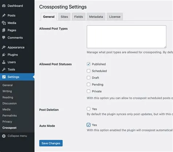Click the Posts pushpin icon
This screenshot has height=152, width=173.
pyautogui.click(x=4, y=15)
